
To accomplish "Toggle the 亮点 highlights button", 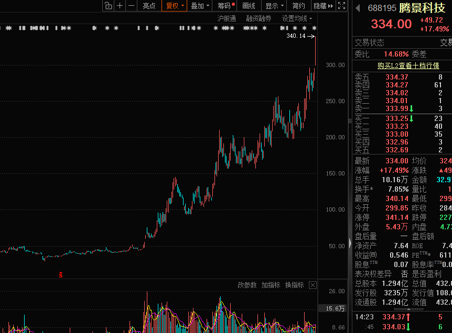I will 149,6.
